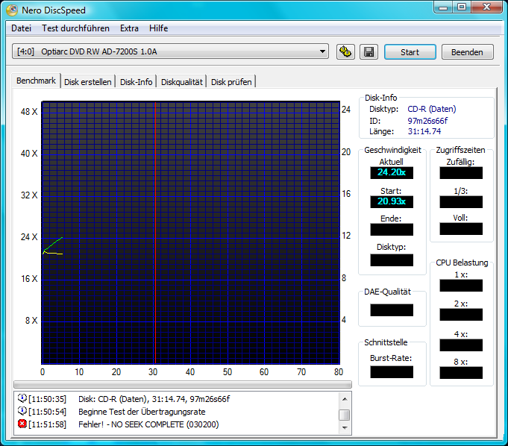Image resolution: width=508 pixels, height=446 pixels.
Task: Click the empty Burst-Rate field
Action: click(x=392, y=372)
